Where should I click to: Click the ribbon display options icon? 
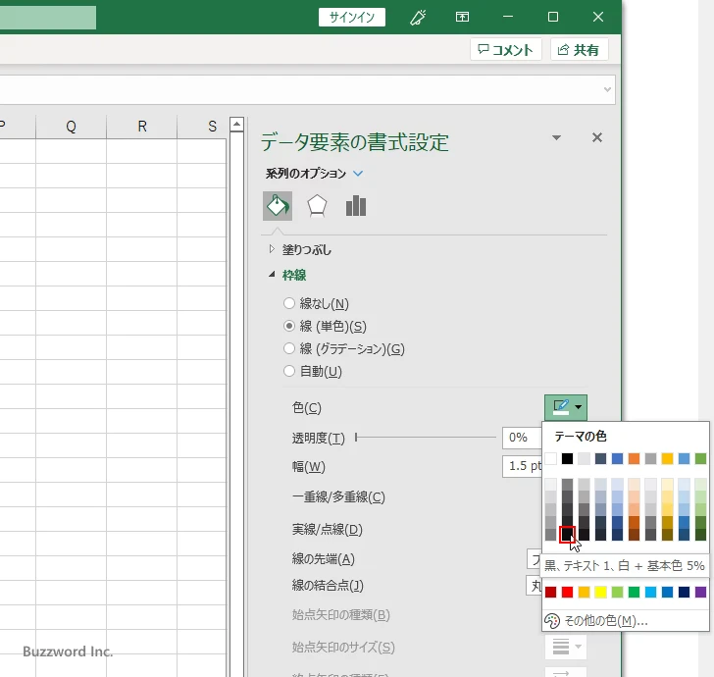462,17
